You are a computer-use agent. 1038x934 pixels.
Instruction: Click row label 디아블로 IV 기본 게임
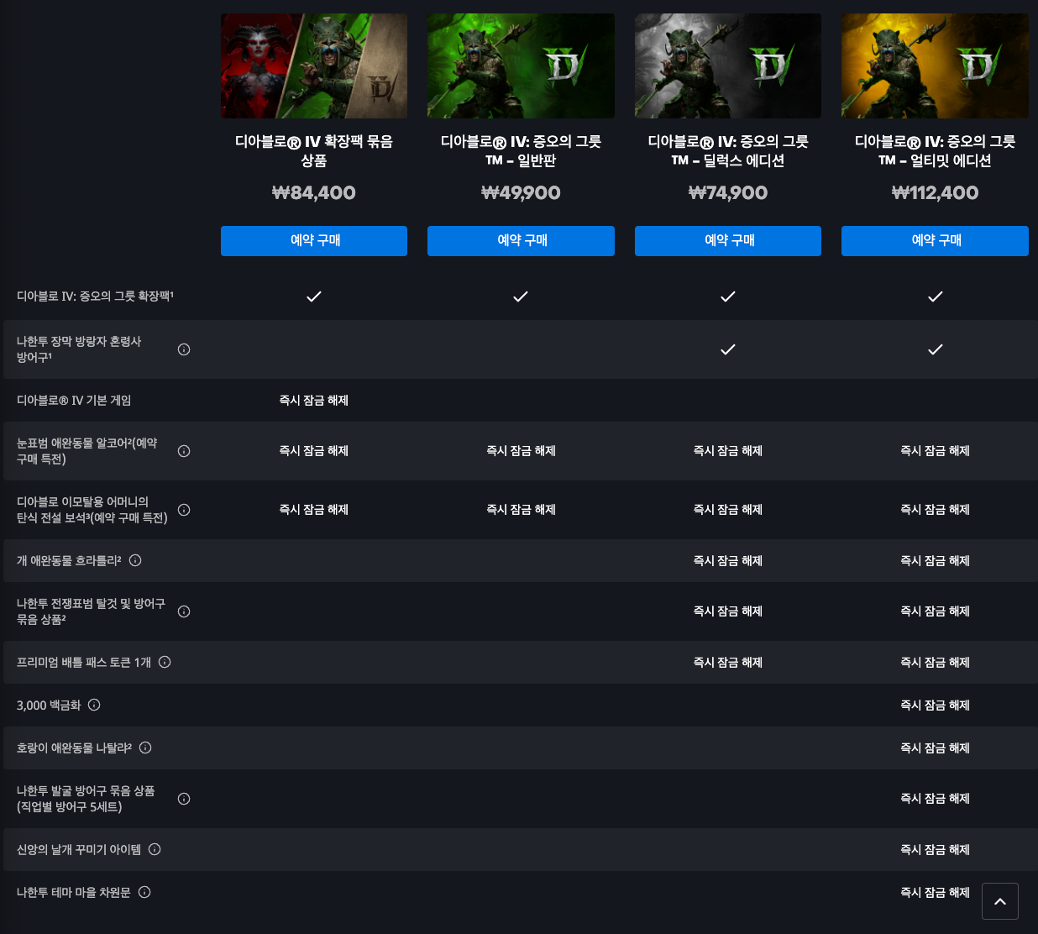pos(74,401)
